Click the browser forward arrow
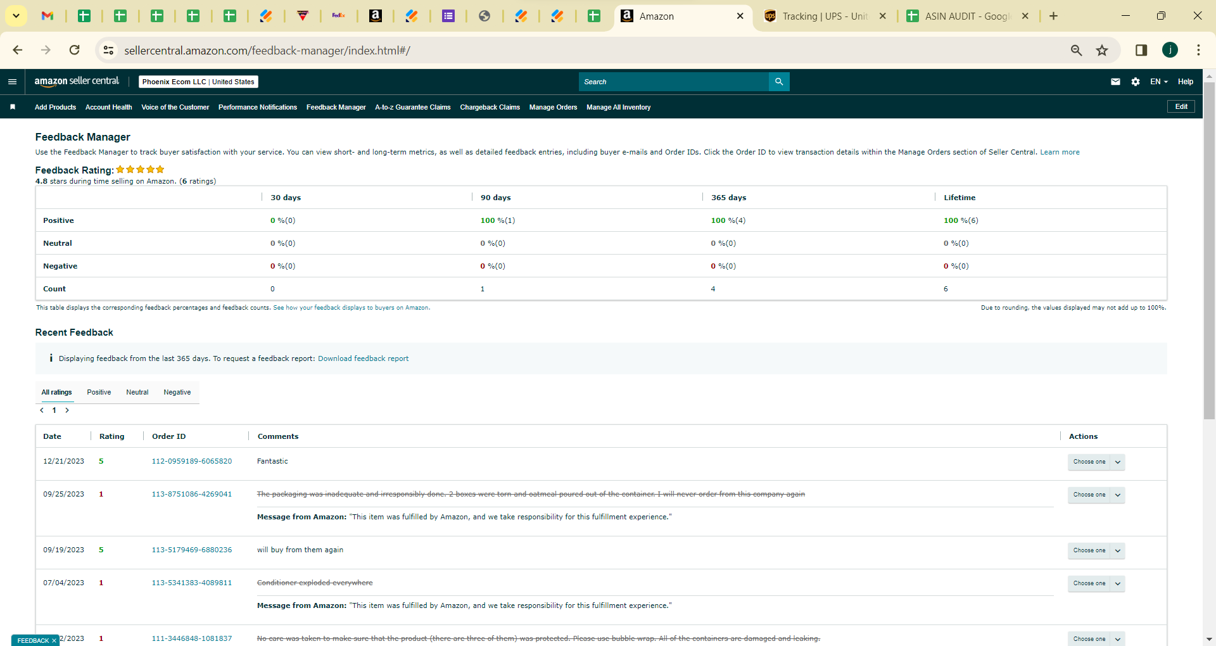This screenshot has width=1216, height=646. pos(46,50)
